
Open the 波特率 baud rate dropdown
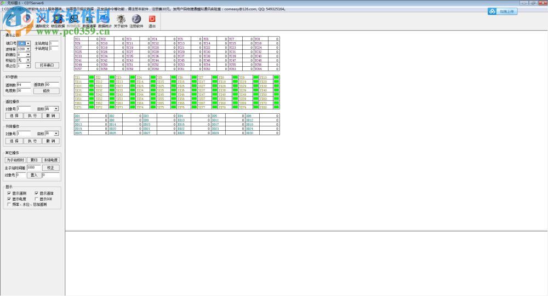coord(28,49)
